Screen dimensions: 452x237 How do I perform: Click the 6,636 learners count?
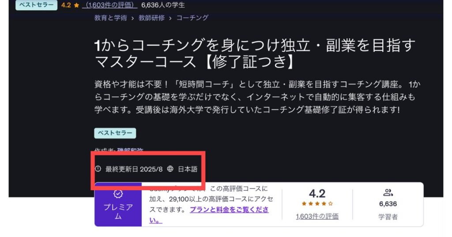[388, 204]
